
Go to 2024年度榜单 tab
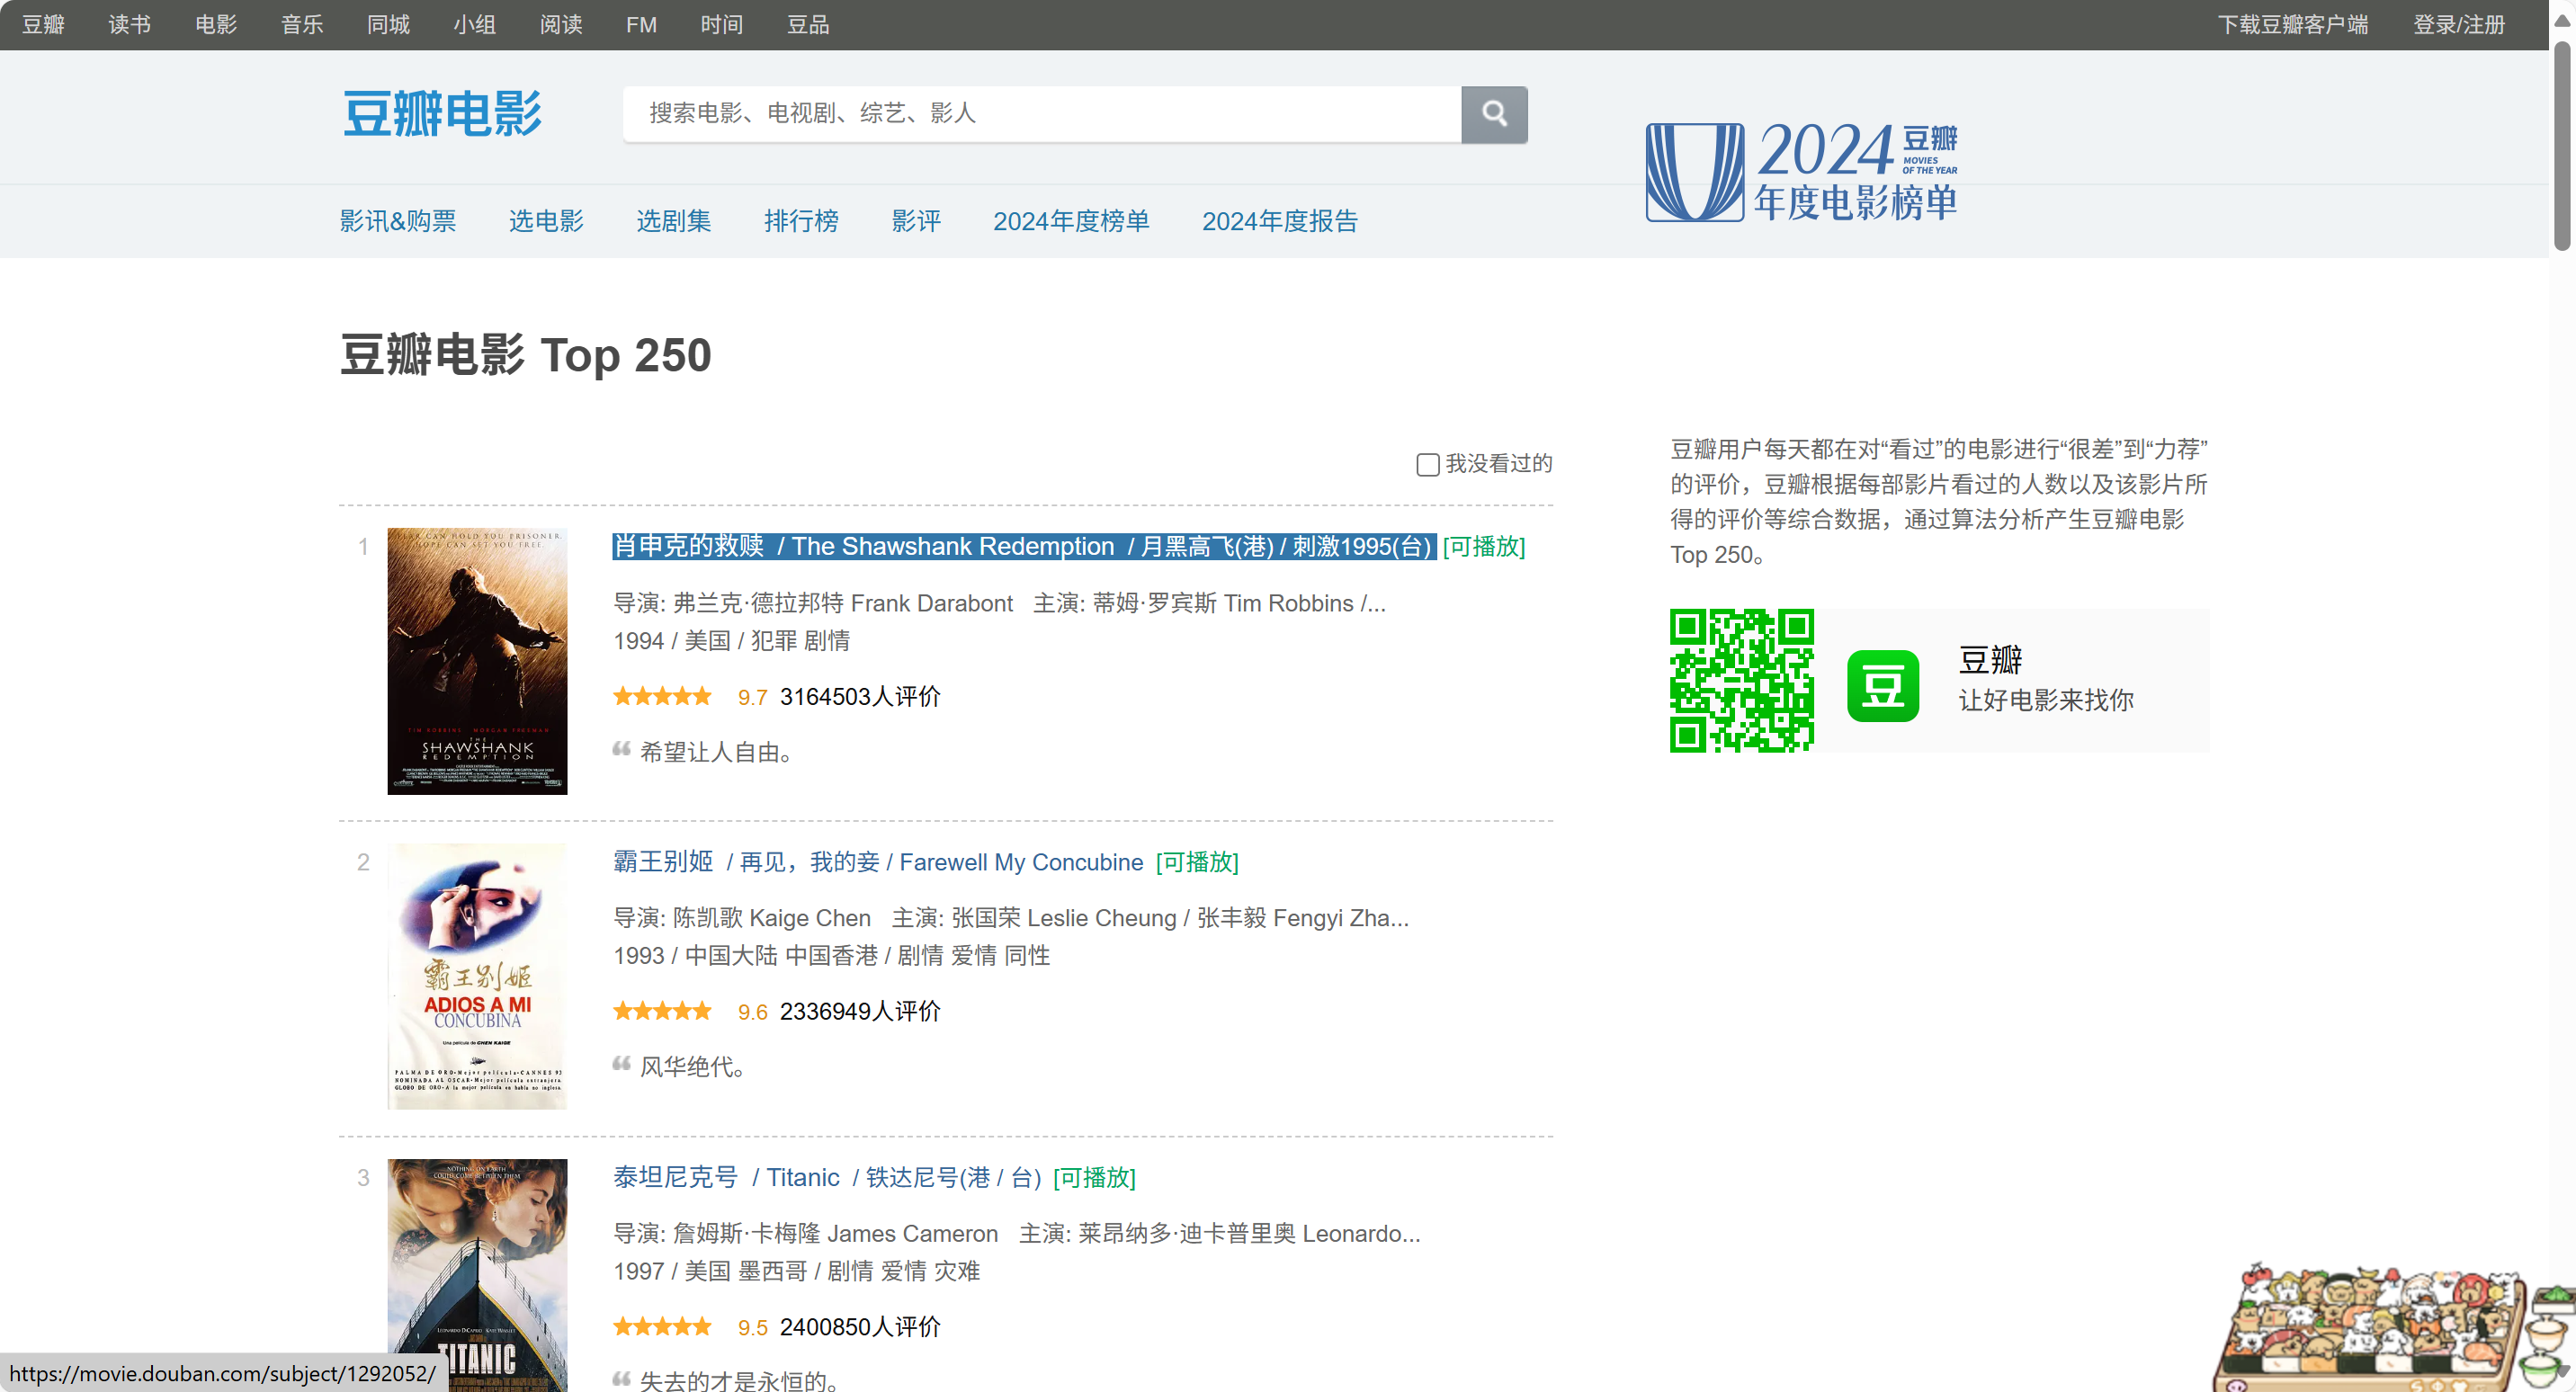(1071, 221)
